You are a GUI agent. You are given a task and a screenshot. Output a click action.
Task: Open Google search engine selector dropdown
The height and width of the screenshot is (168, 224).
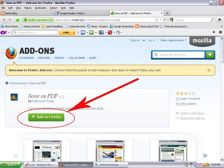[x=174, y=20]
